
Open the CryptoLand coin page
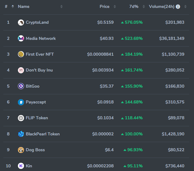37,22
